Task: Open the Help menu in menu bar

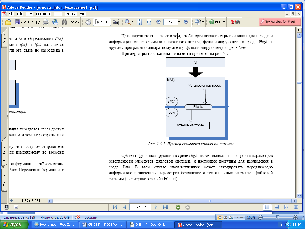Action: click(83, 14)
